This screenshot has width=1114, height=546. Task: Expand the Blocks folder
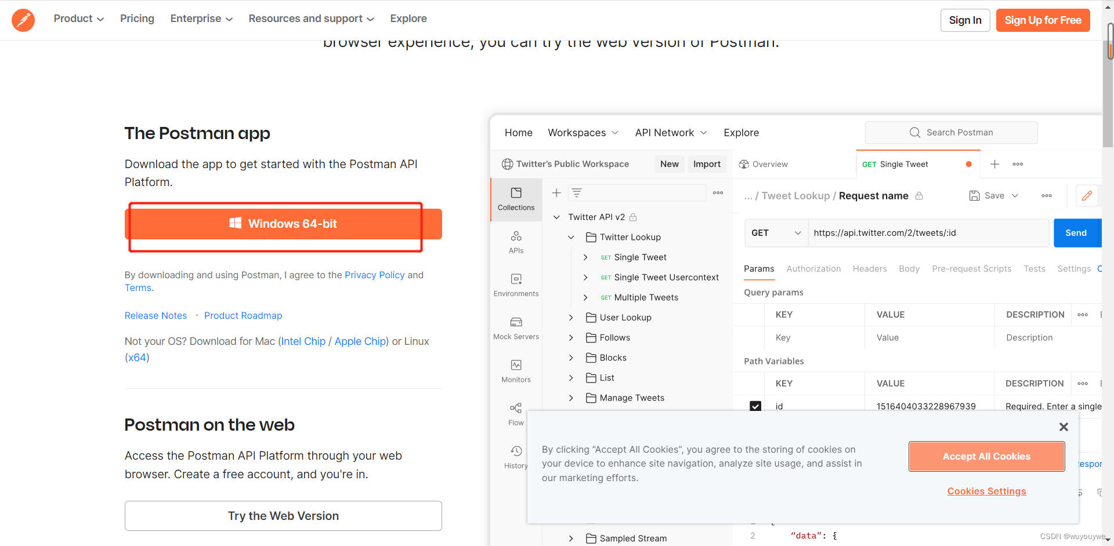point(571,358)
